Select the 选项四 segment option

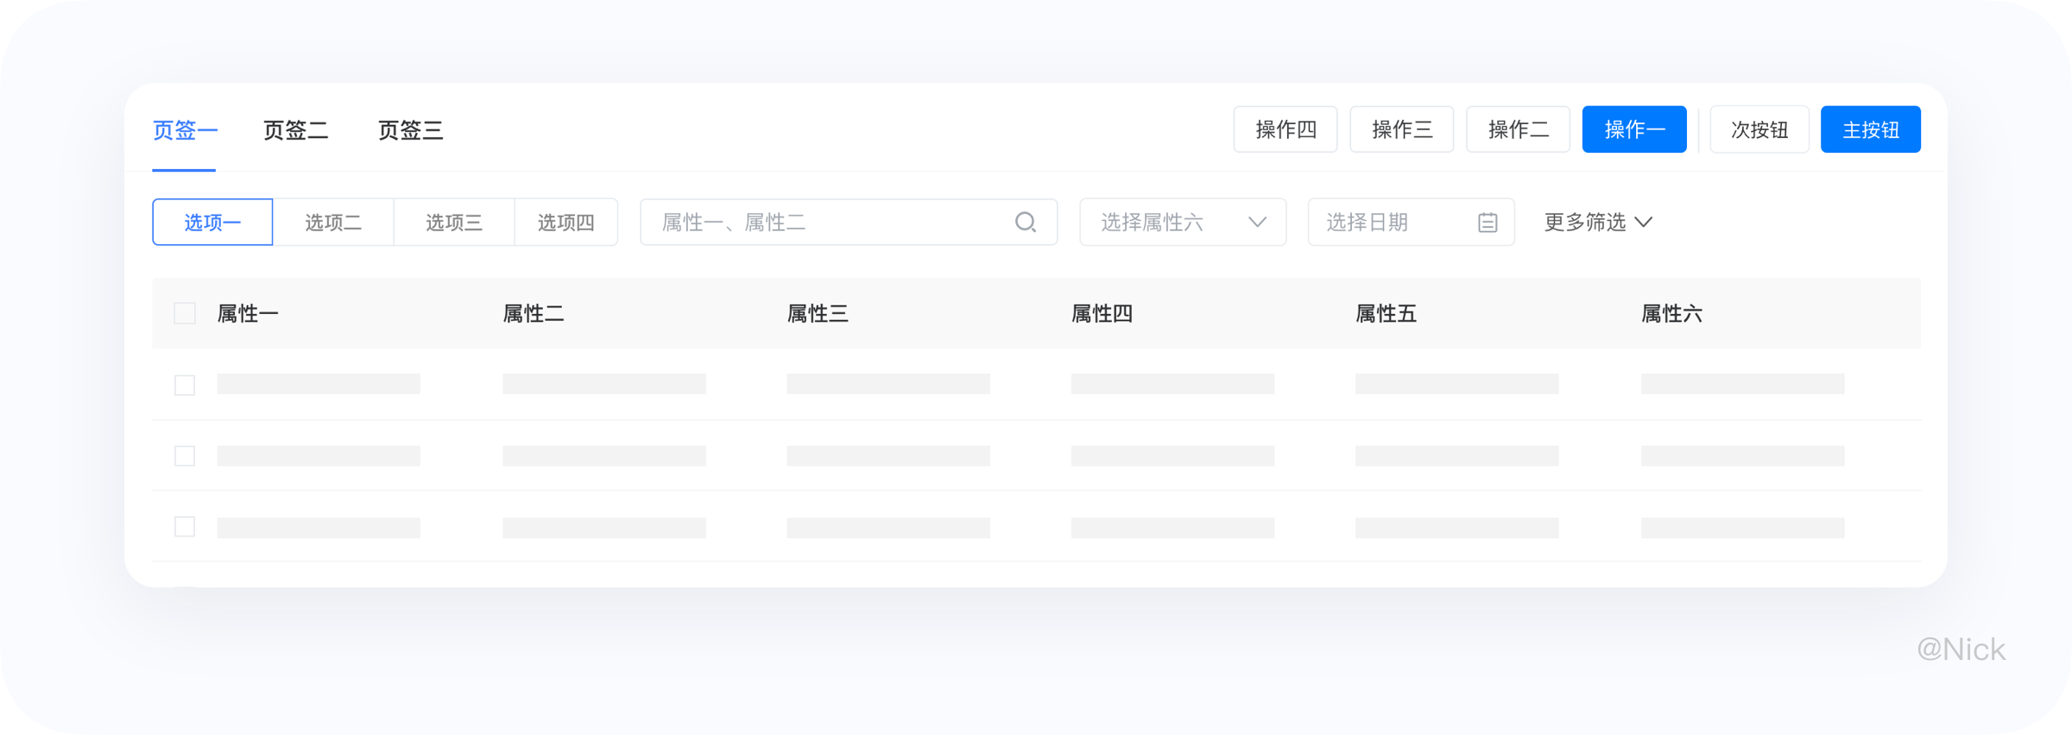(566, 223)
